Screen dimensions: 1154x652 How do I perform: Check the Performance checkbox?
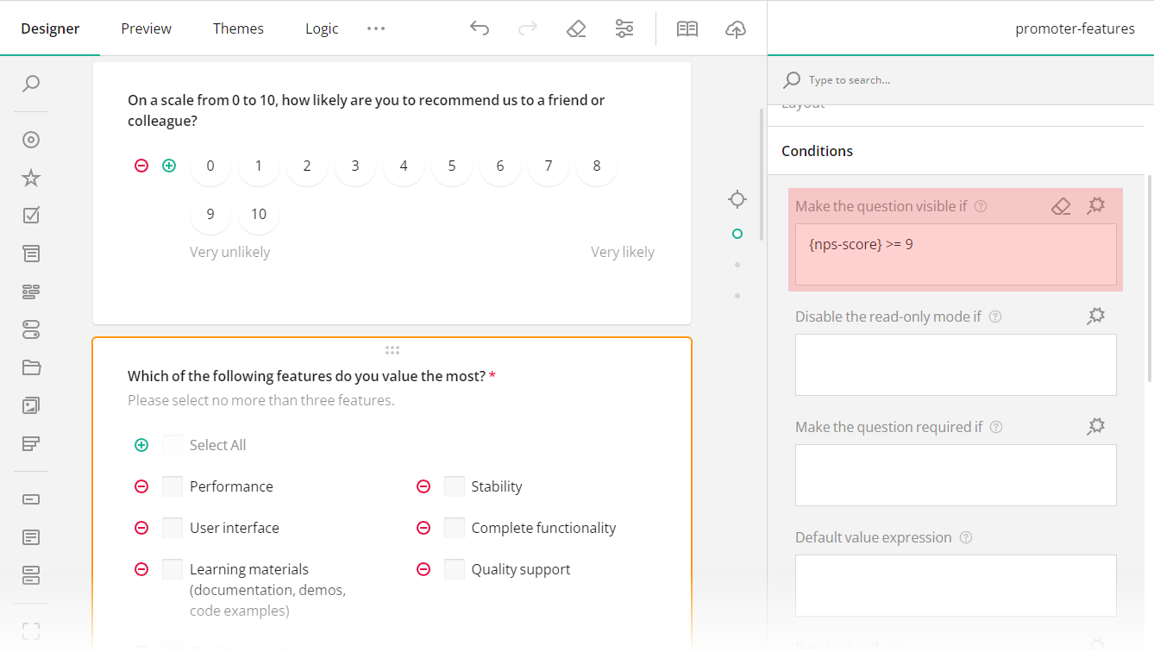[172, 486]
